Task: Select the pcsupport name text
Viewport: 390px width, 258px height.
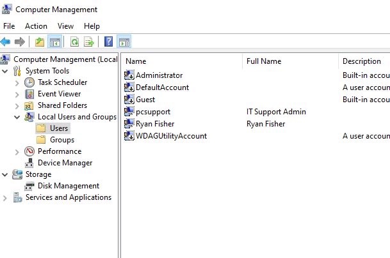Action: tap(153, 112)
